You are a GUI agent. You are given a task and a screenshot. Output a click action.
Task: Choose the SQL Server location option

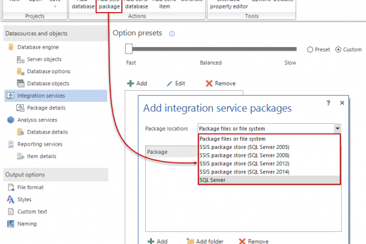click(269, 180)
